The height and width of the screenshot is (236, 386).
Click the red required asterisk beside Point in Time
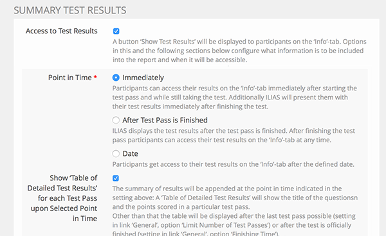coord(95,77)
